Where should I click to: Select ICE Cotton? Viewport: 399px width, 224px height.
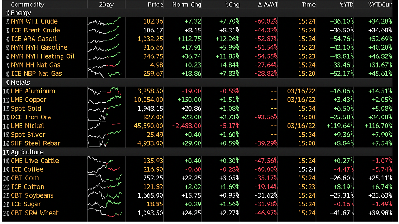click(x=28, y=187)
